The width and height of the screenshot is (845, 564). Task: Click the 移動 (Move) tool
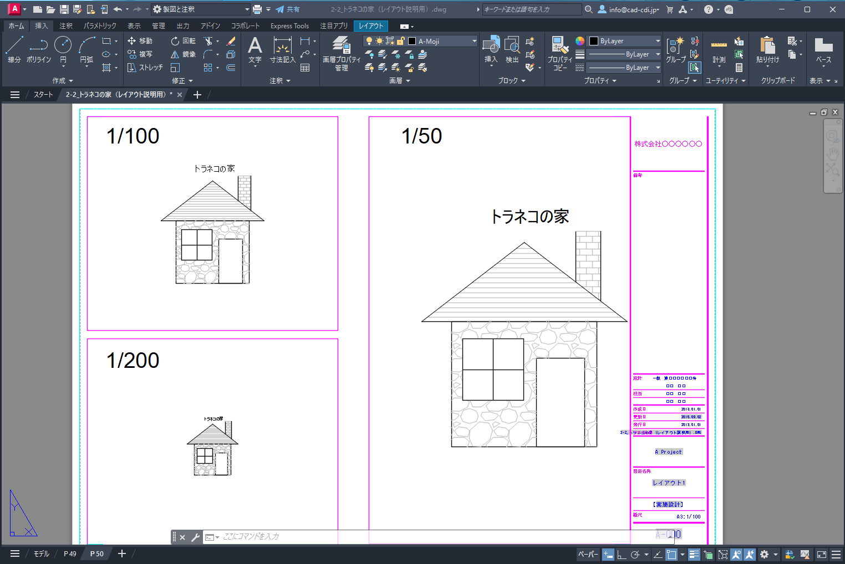coord(140,41)
